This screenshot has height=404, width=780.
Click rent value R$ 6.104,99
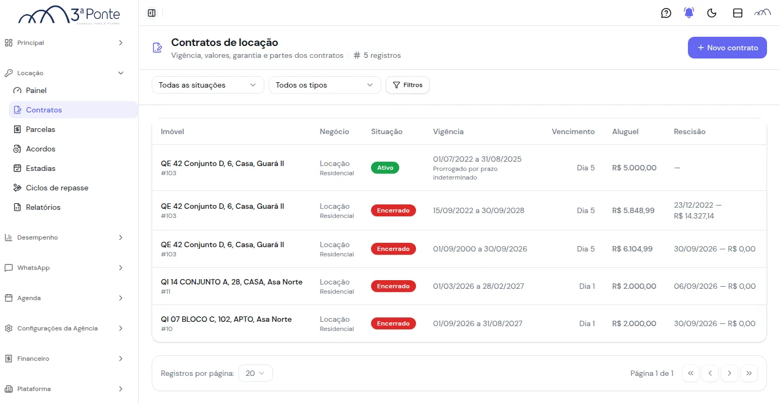(632, 249)
